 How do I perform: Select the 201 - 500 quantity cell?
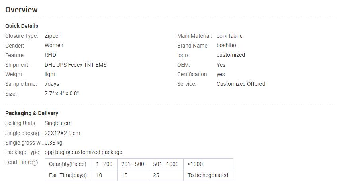point(133,164)
